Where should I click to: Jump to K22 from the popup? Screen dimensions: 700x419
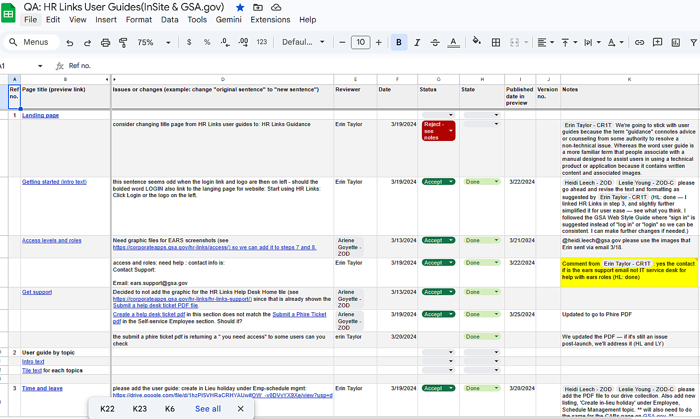pos(107,409)
